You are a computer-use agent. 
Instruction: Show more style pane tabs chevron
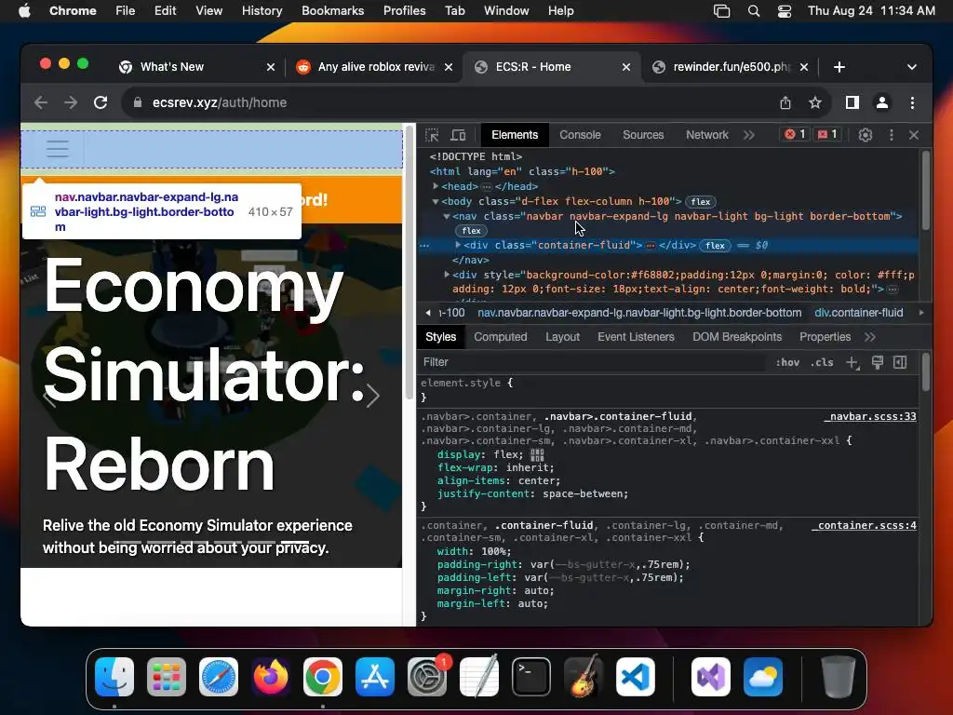point(870,337)
